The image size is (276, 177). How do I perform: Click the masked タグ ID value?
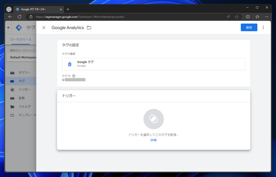click(74, 80)
